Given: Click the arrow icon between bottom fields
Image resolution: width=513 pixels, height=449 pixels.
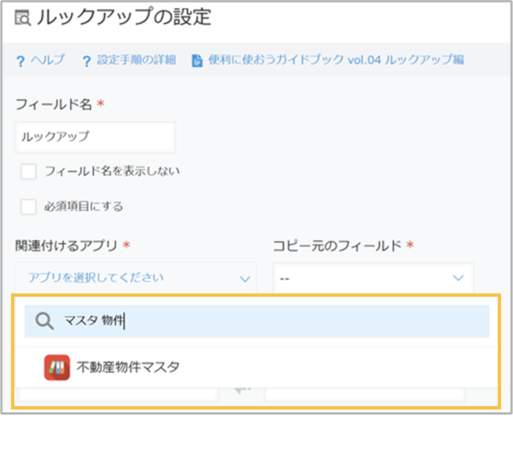Looking at the screenshot, I should (242, 390).
